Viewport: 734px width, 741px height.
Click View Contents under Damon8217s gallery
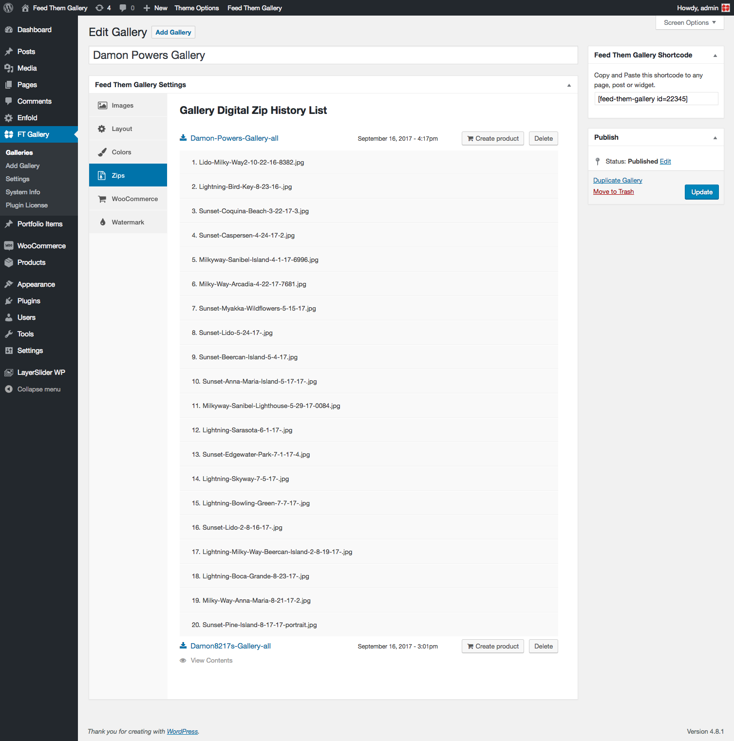[x=211, y=661]
